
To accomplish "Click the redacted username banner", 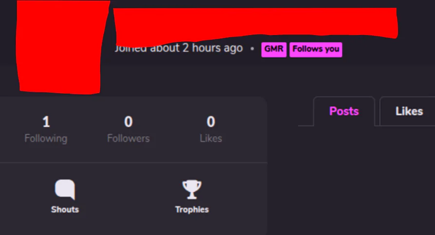I will (x=255, y=25).
